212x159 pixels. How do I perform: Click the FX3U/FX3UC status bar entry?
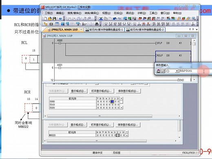[x=188, y=153]
